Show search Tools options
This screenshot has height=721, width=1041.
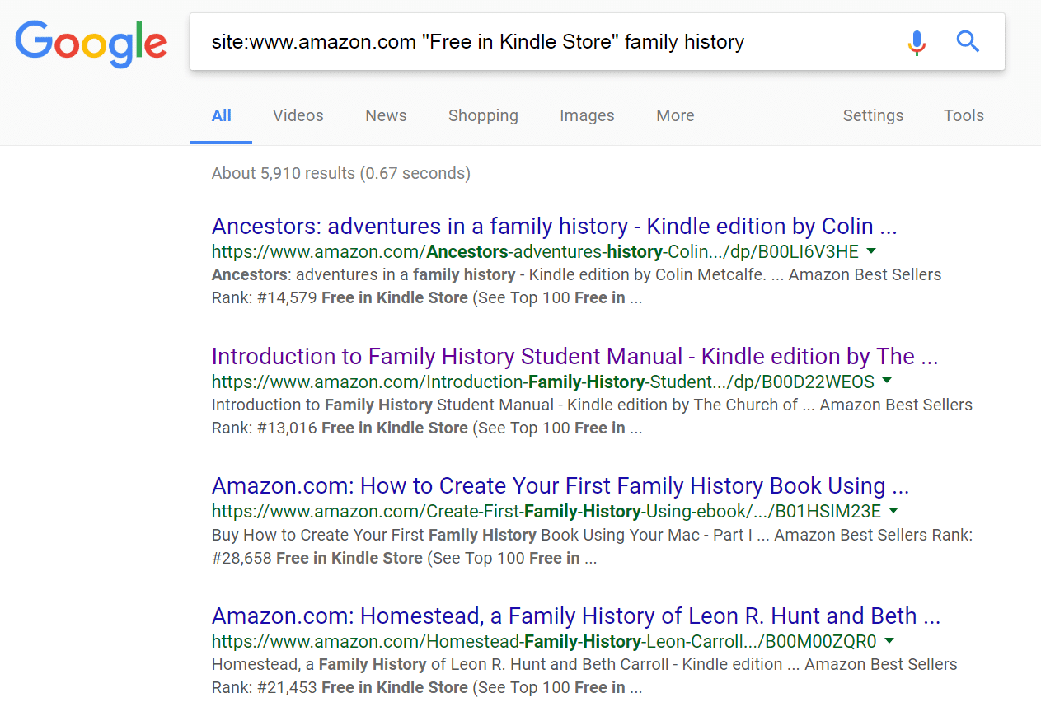click(964, 115)
